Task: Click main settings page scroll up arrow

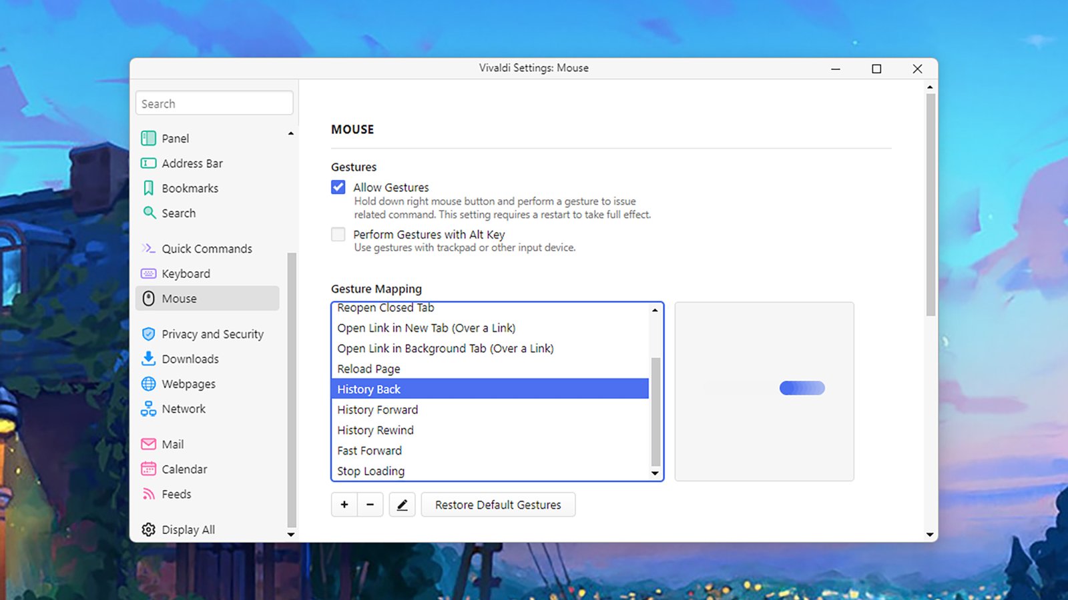Action: coord(930,87)
